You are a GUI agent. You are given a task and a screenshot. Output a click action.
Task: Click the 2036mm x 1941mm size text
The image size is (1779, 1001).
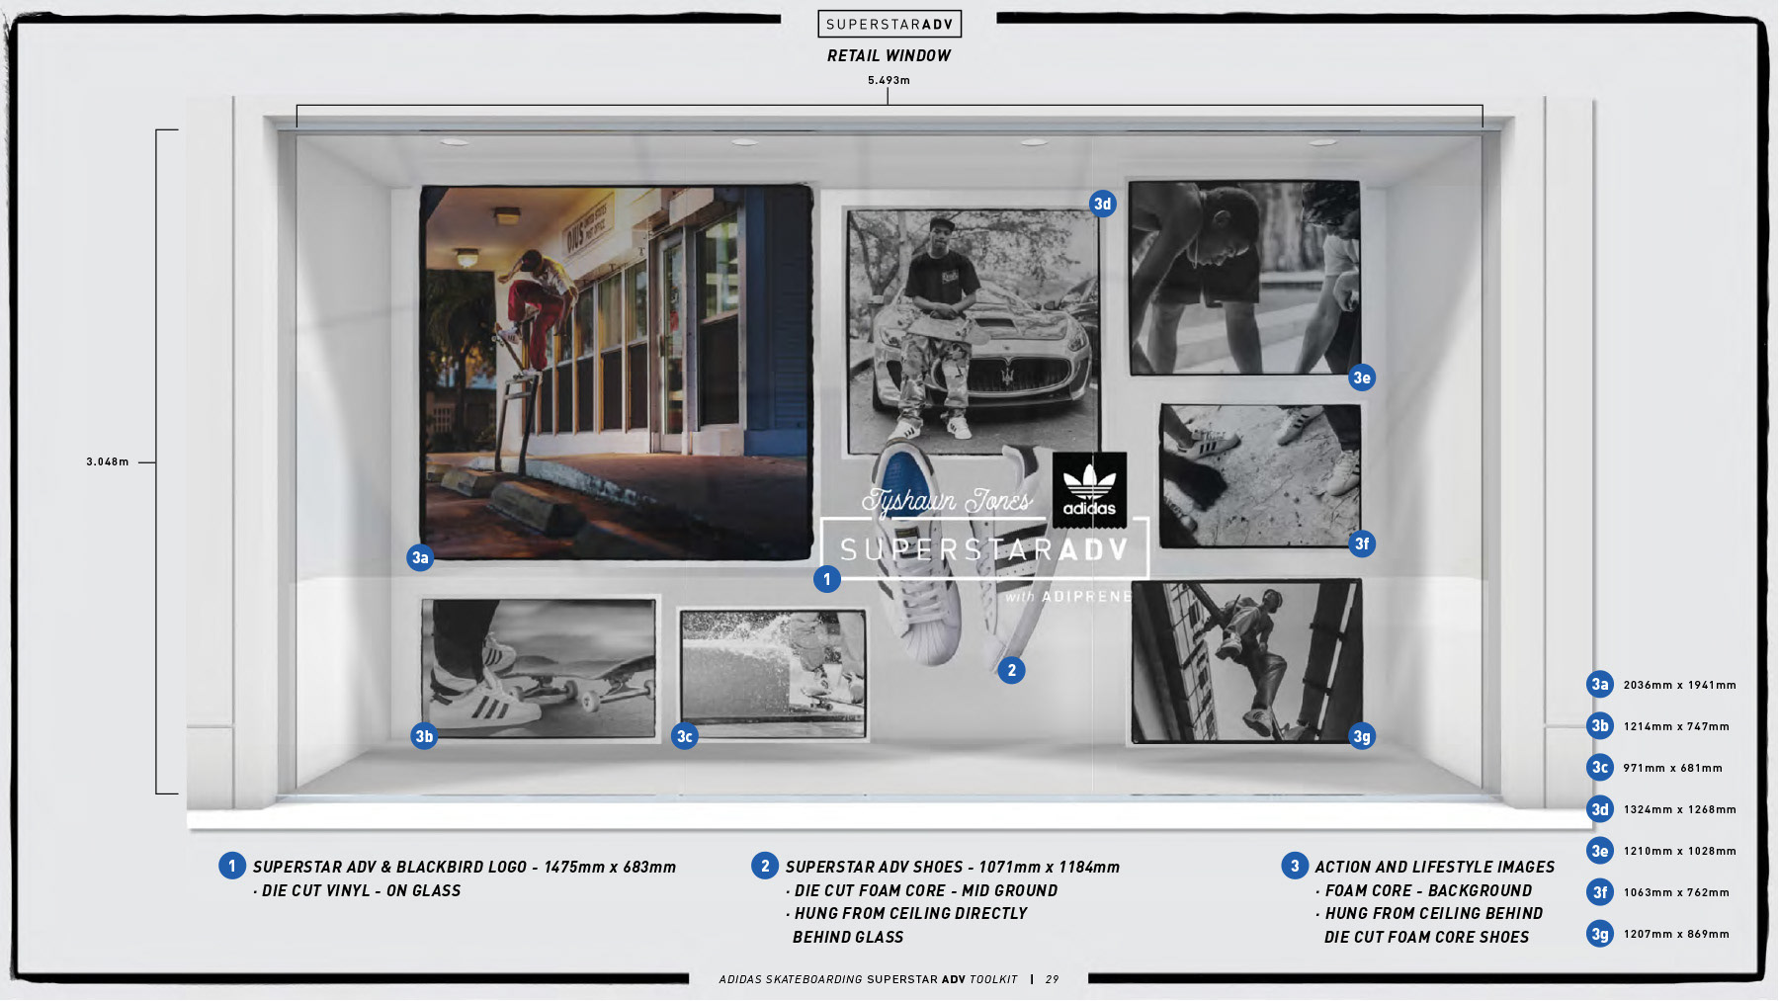tap(1679, 685)
